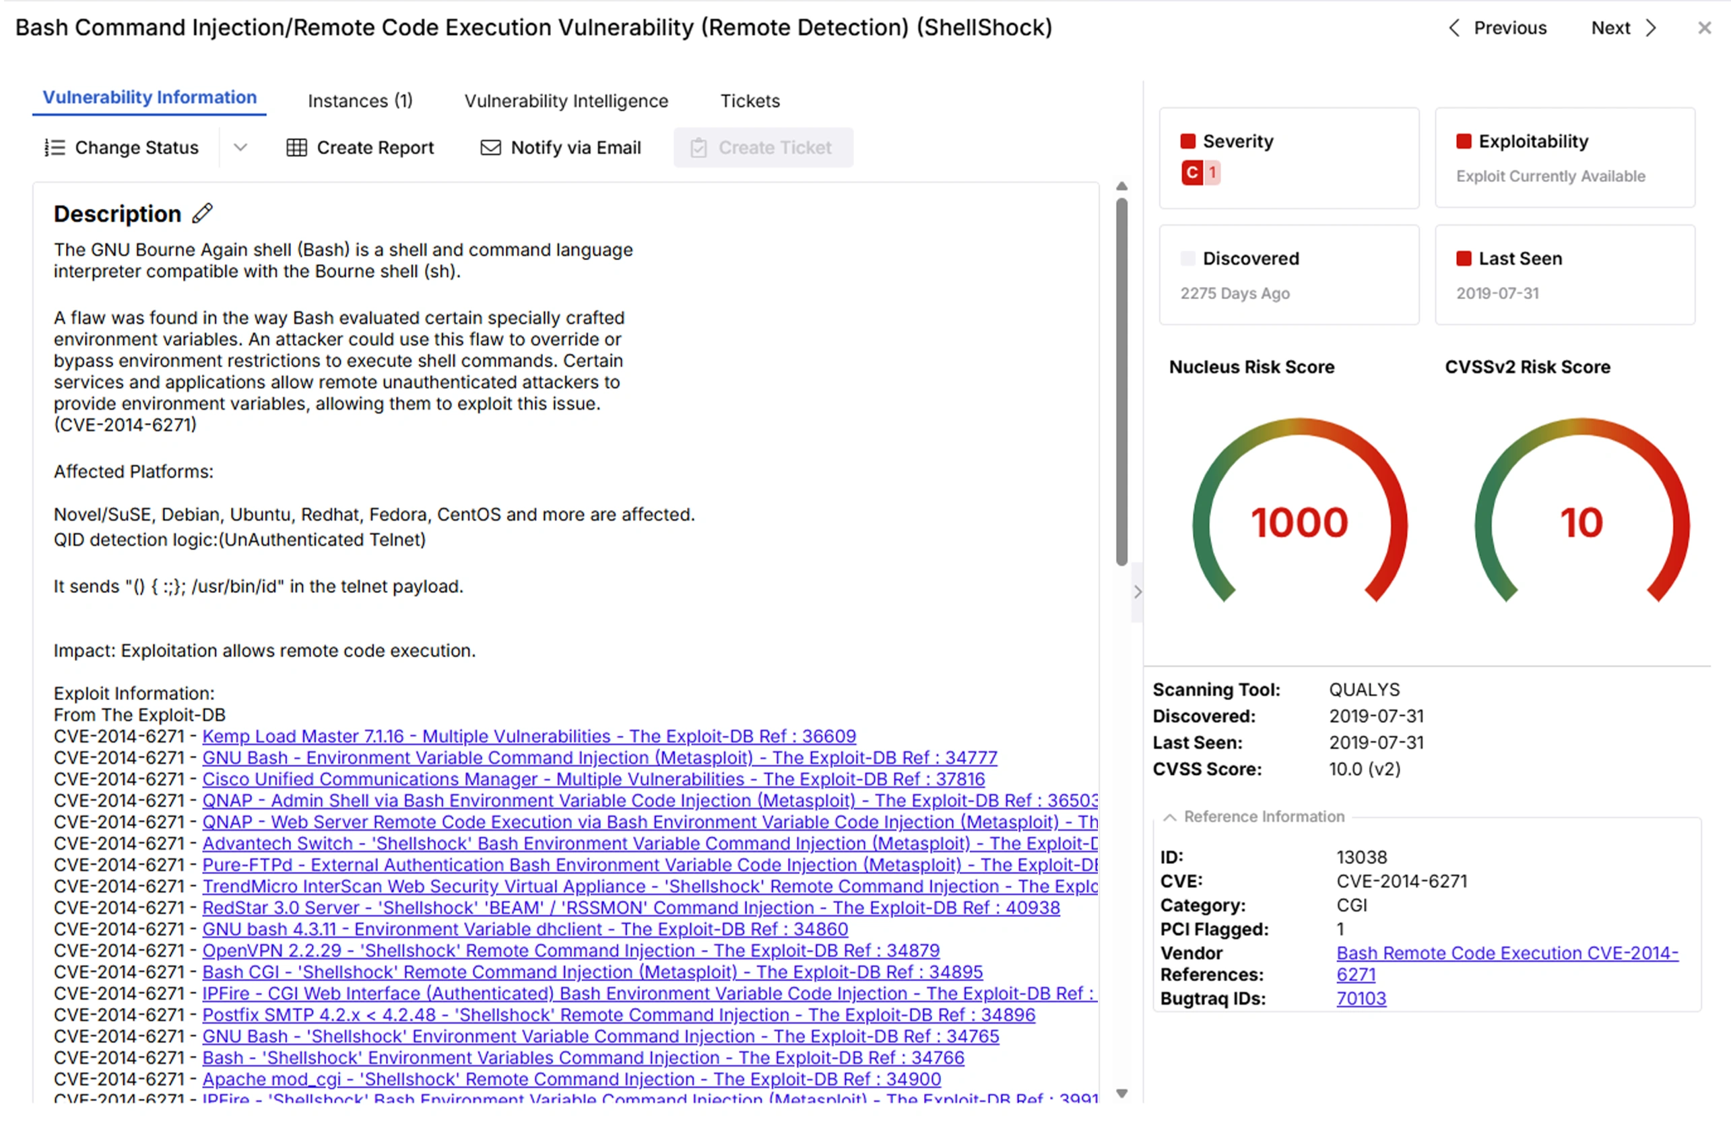Click the Create Report table icon
The width and height of the screenshot is (1731, 1132).
296,148
